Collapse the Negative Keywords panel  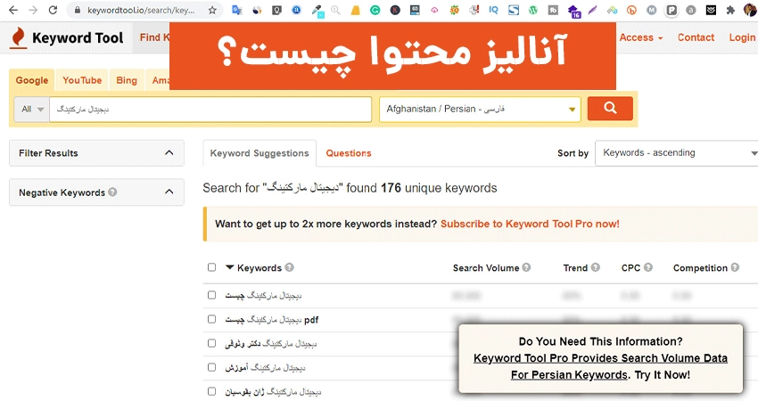(x=169, y=192)
